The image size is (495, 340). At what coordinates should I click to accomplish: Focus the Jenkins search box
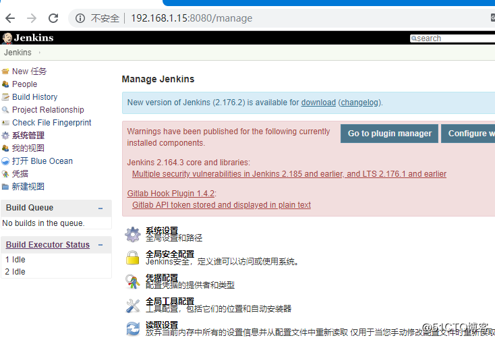pyautogui.click(x=453, y=38)
